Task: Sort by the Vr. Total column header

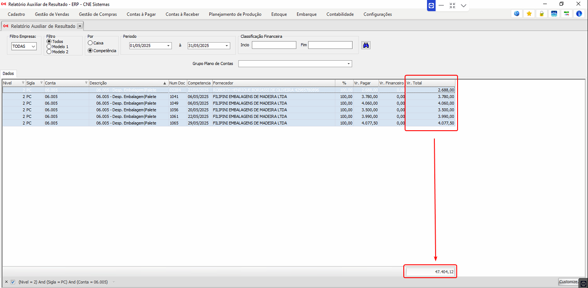Action: 430,83
